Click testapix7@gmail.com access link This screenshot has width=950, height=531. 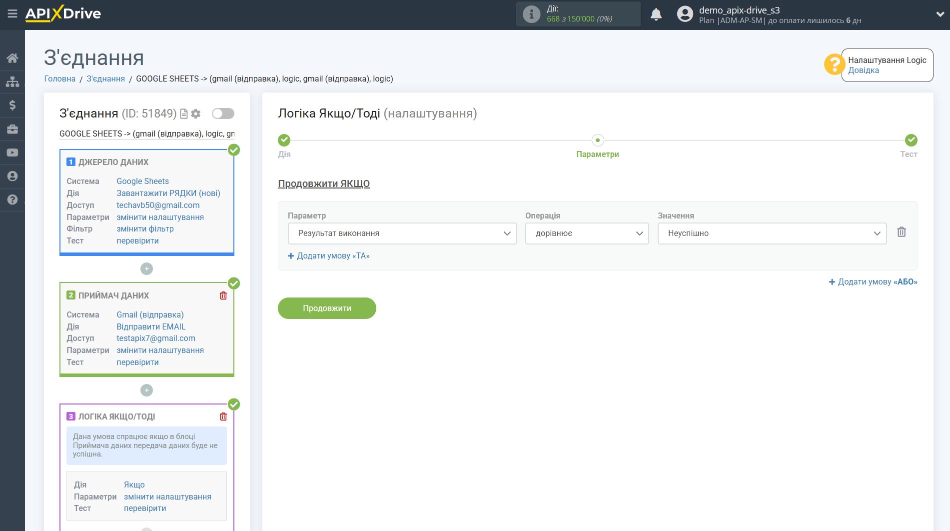click(x=156, y=338)
